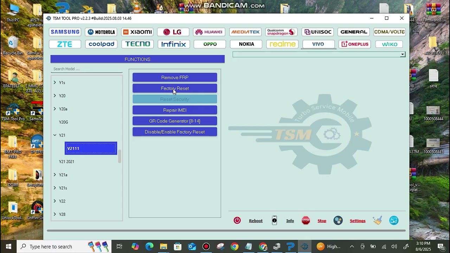This screenshot has height=253, width=450.
Task: Select the LG brand tab
Action: 173,32
